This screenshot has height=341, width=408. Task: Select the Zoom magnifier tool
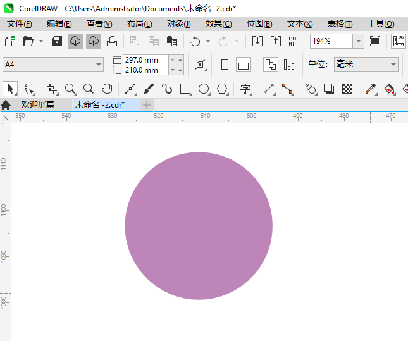coord(70,89)
